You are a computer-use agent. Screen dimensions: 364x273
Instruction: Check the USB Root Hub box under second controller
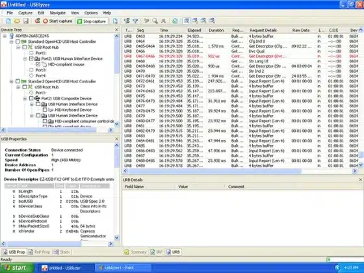pyautogui.click(x=25, y=87)
